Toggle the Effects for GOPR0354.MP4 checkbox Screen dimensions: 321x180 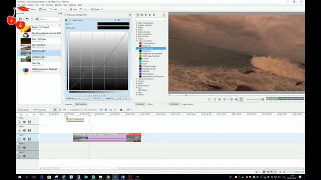[66, 15]
